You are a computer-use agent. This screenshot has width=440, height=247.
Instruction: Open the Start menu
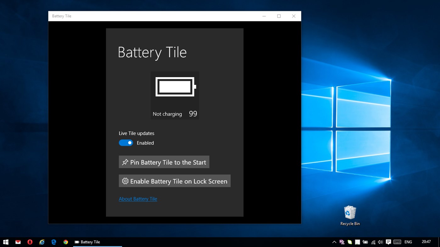(x=6, y=242)
